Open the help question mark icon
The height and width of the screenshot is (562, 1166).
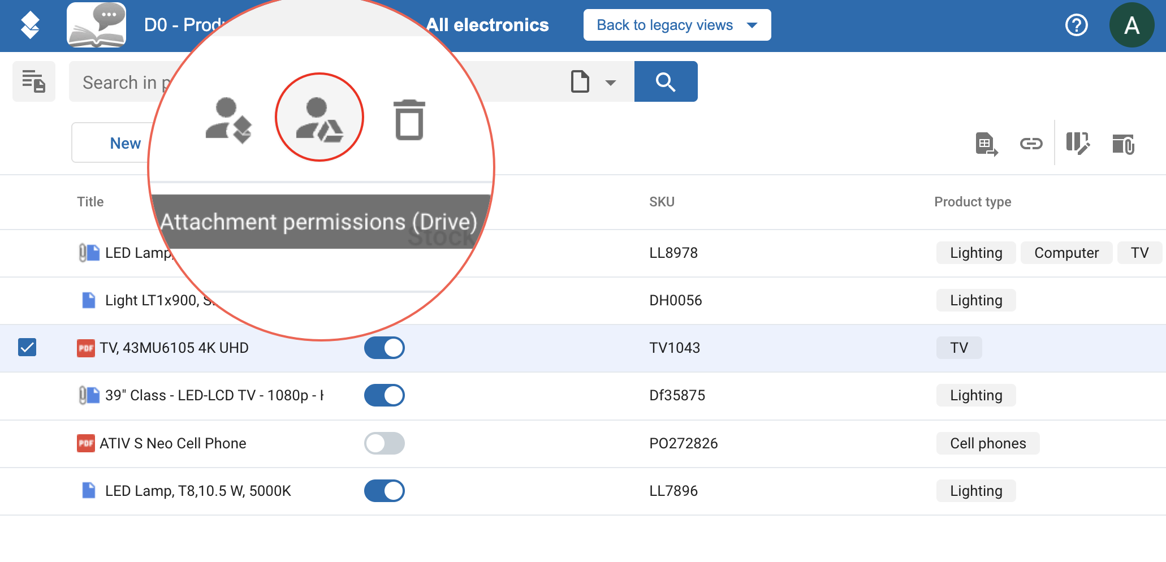click(x=1076, y=25)
